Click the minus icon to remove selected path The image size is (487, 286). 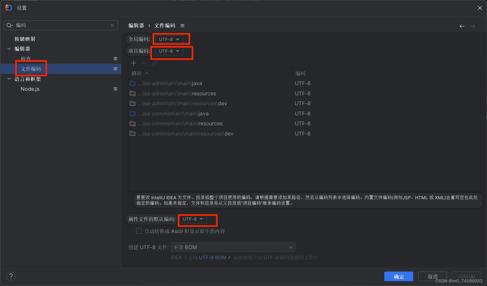144,63
